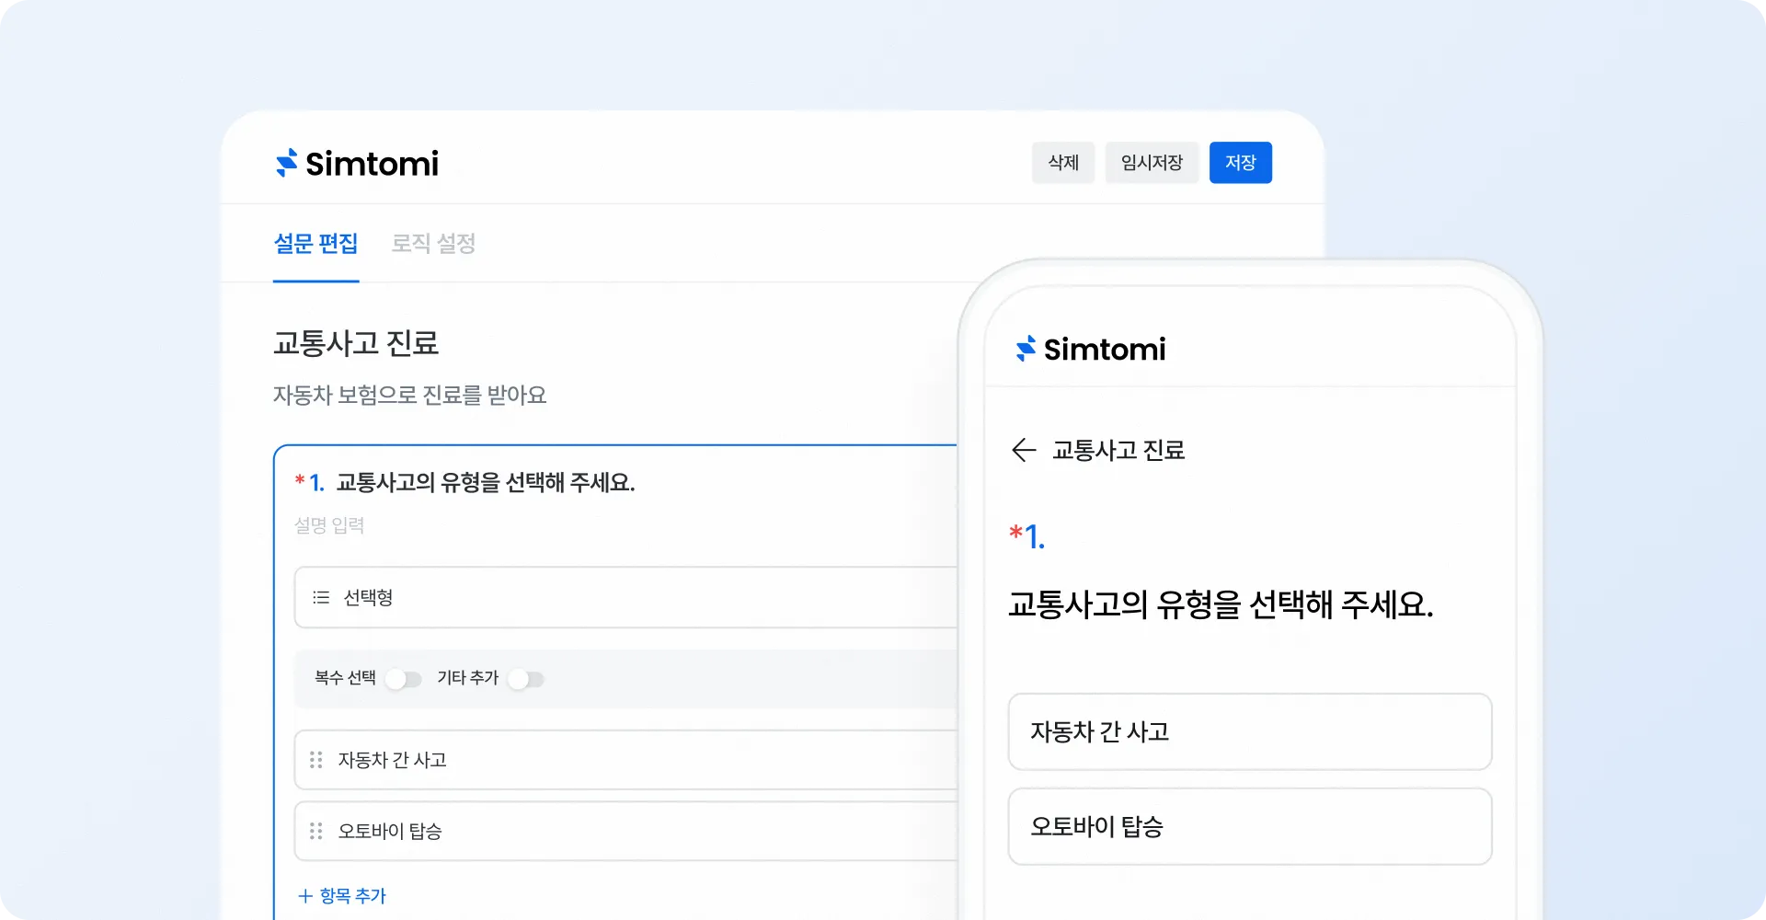Open the 선택형 question type dropdown
1766x920 pixels.
pyautogui.click(x=625, y=597)
